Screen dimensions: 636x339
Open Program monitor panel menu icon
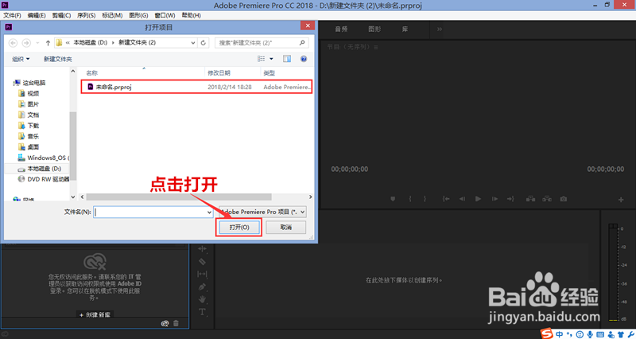[376, 47]
